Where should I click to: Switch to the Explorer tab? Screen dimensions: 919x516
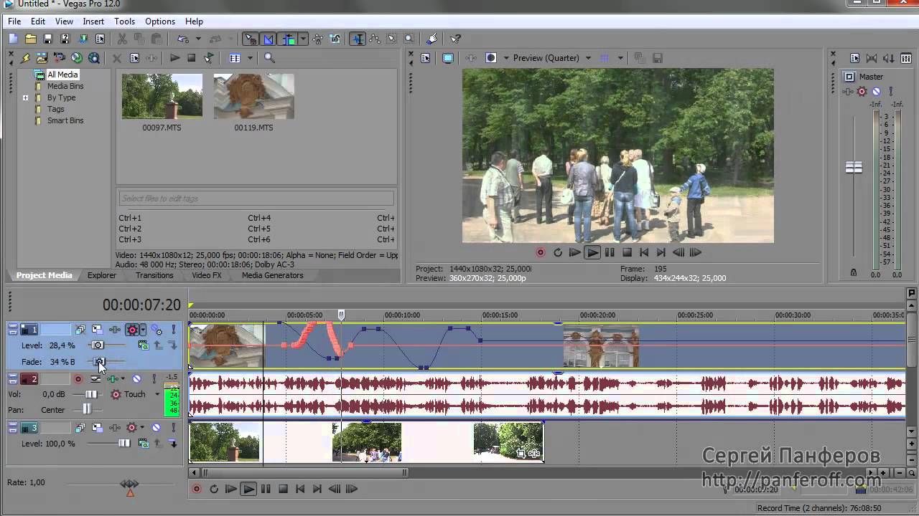(x=102, y=275)
